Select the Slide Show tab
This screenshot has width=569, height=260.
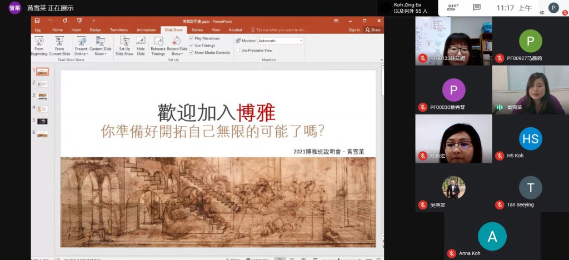[173, 30]
